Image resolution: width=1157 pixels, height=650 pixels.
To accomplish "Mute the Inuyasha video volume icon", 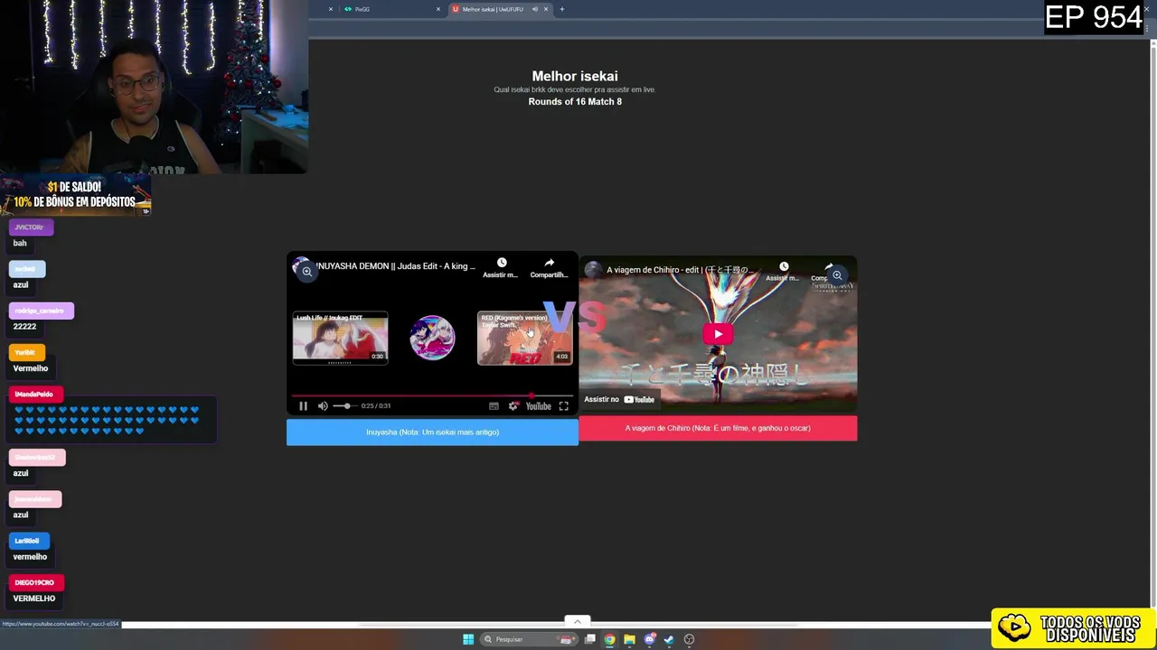I will 323,406.
